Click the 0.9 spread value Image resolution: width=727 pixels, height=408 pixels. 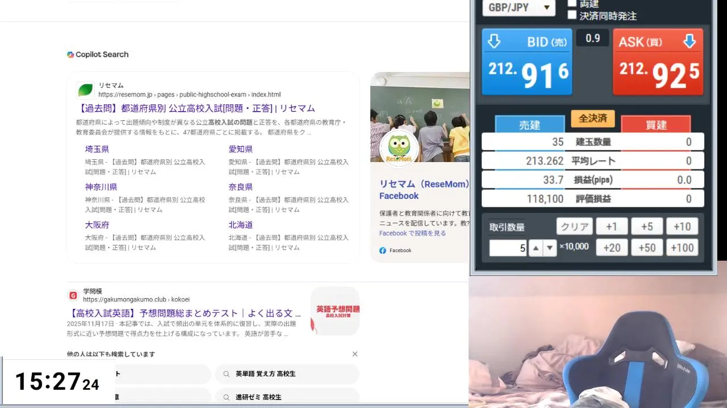click(x=592, y=38)
